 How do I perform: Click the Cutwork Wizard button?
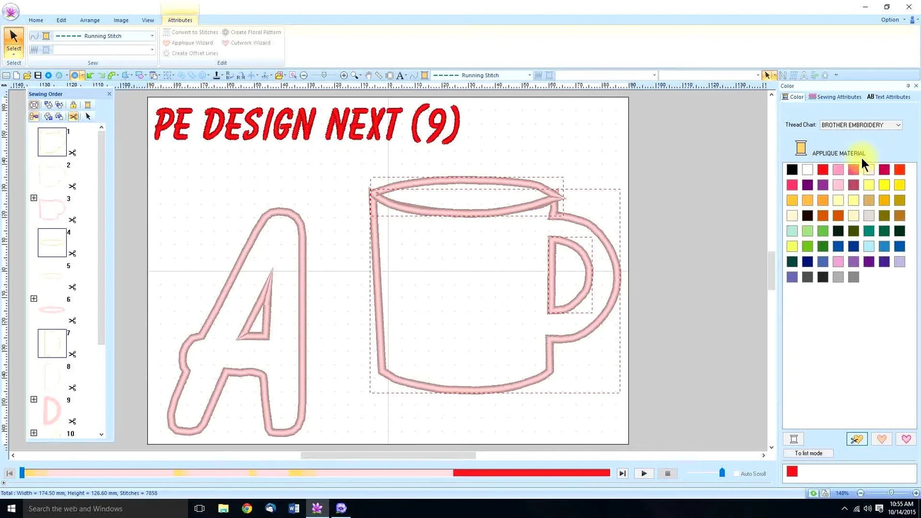(x=246, y=43)
